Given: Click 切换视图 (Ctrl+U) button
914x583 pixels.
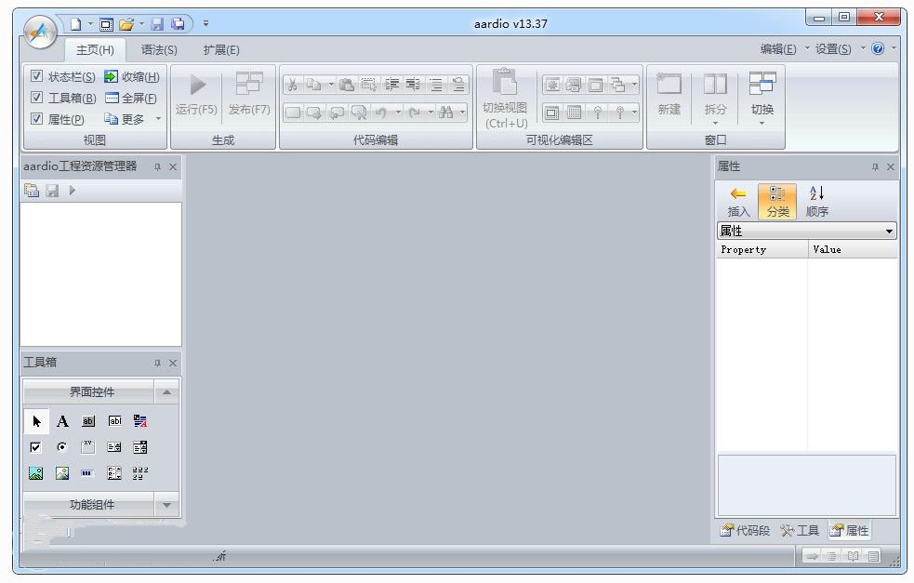Looking at the screenshot, I should click(506, 99).
